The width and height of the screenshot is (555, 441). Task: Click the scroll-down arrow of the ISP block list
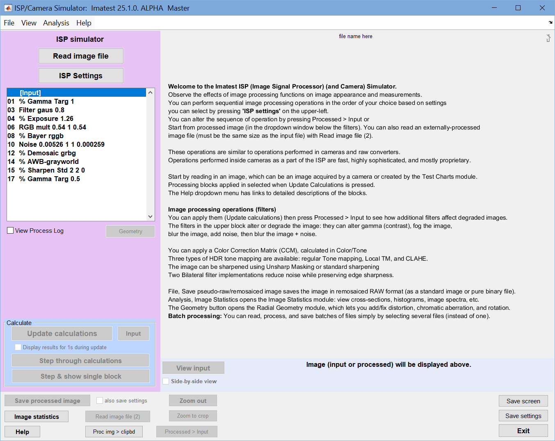pyautogui.click(x=150, y=216)
